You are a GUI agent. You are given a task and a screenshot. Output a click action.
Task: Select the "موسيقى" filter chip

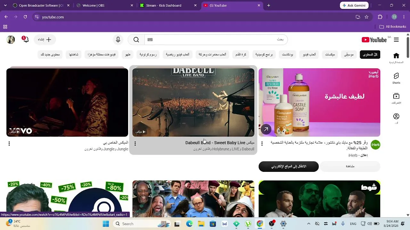click(x=349, y=55)
